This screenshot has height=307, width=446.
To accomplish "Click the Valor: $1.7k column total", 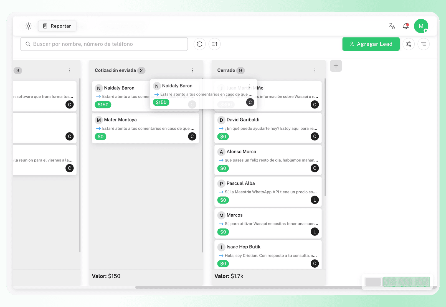I will [x=229, y=276].
